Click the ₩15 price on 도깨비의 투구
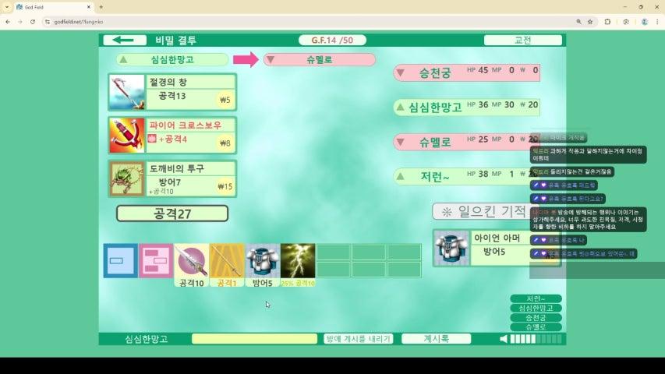This screenshot has height=374, width=665. (225, 186)
